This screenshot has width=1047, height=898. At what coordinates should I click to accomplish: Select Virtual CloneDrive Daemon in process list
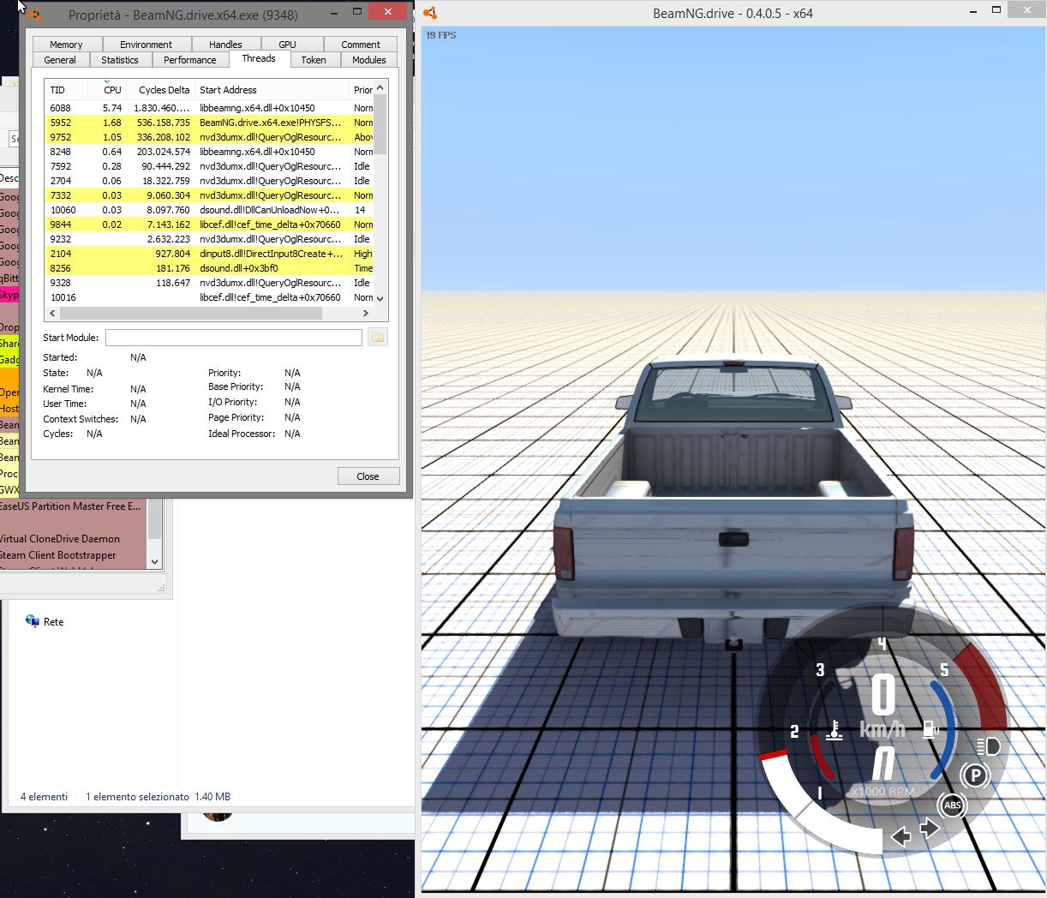tap(74, 539)
